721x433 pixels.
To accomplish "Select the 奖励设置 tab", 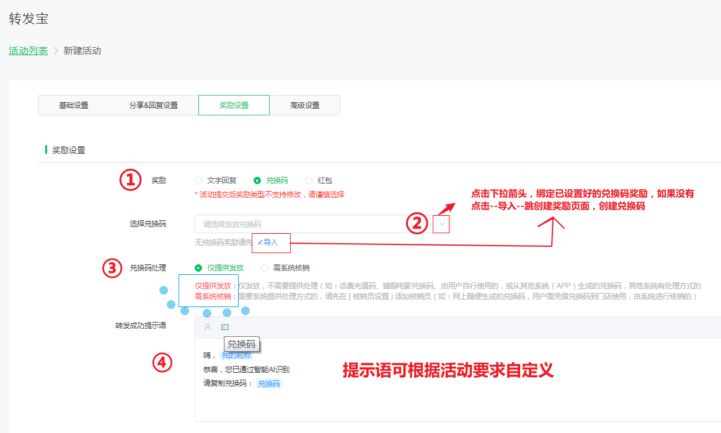I will click(x=234, y=105).
